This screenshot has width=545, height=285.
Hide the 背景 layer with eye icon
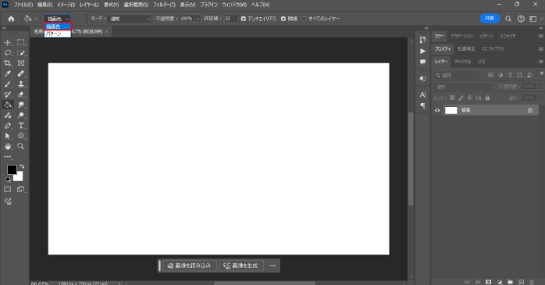[x=437, y=111]
